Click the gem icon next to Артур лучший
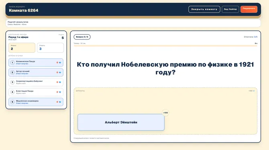Screen dimensions: 269x150 coord(60,73)
